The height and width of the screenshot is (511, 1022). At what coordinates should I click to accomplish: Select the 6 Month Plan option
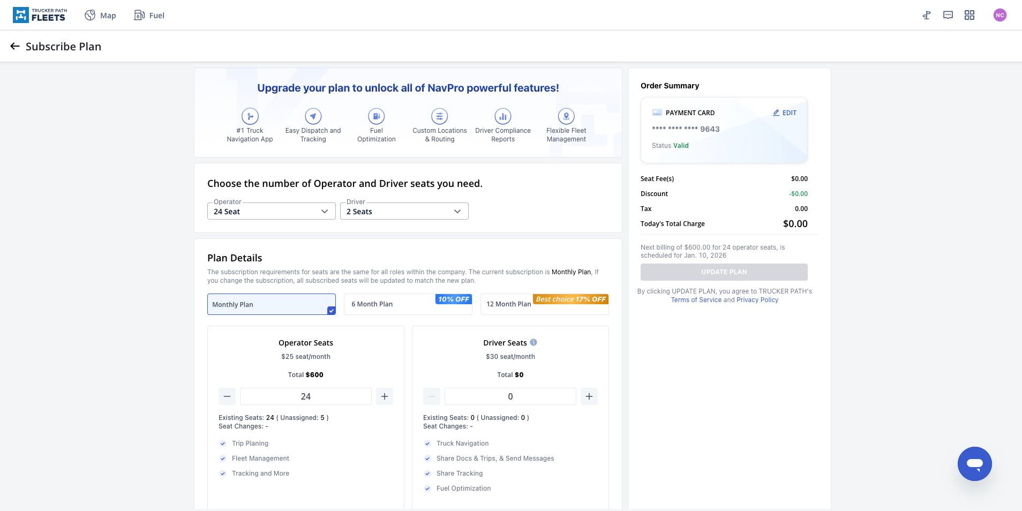click(408, 304)
